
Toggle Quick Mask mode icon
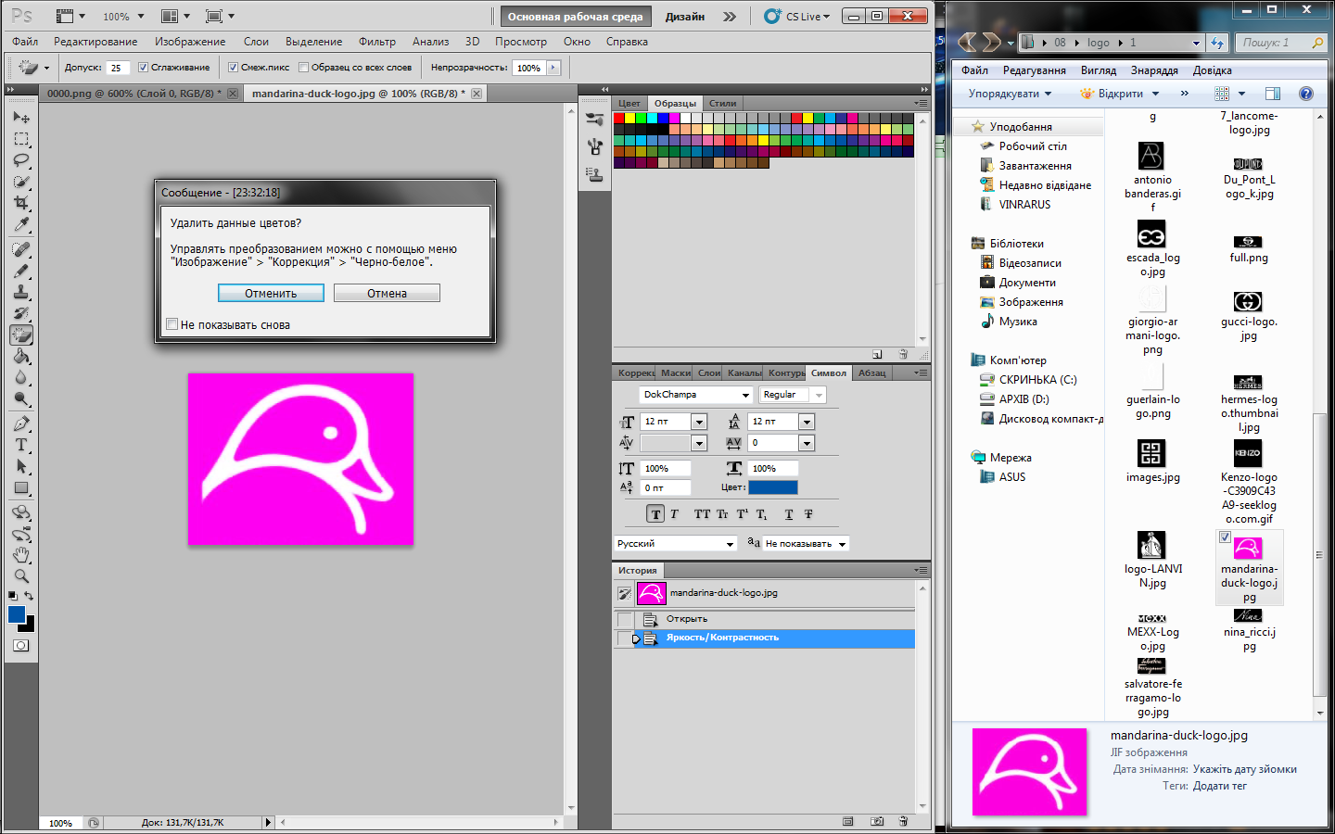(21, 645)
